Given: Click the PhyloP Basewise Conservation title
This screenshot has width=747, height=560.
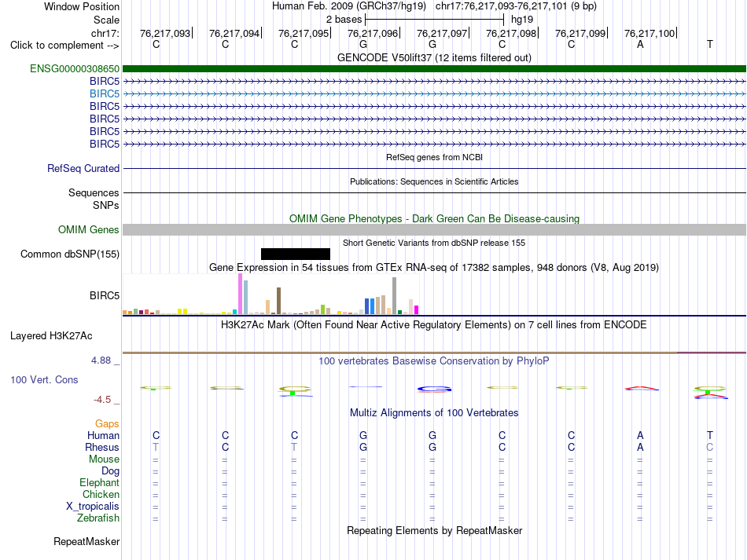Looking at the screenshot, I should (434, 361).
